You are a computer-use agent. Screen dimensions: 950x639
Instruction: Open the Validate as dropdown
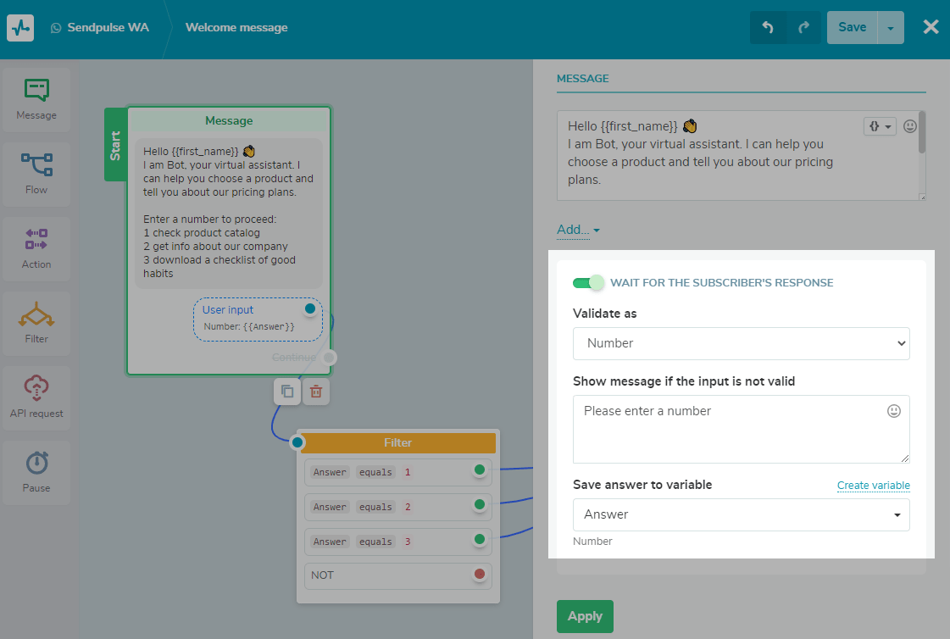(741, 343)
